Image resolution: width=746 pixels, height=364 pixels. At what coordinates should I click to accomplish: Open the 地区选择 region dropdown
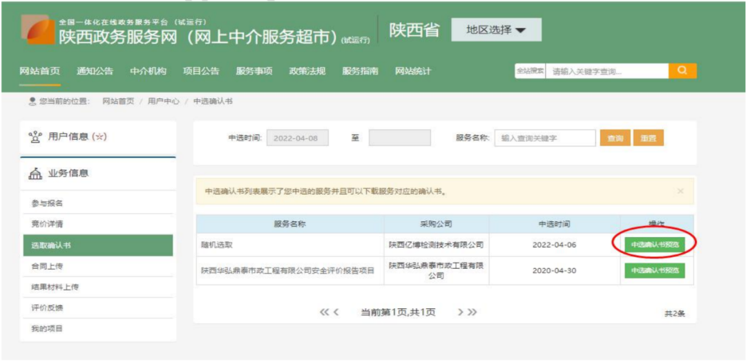(x=496, y=30)
